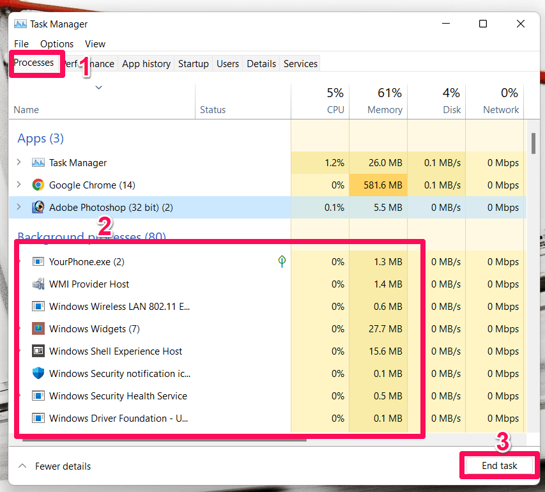The width and height of the screenshot is (545, 492).
Task: Switch to the Startup tab
Action: [x=193, y=64]
